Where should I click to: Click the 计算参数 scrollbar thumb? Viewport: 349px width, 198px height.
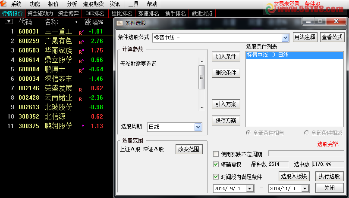202,77
